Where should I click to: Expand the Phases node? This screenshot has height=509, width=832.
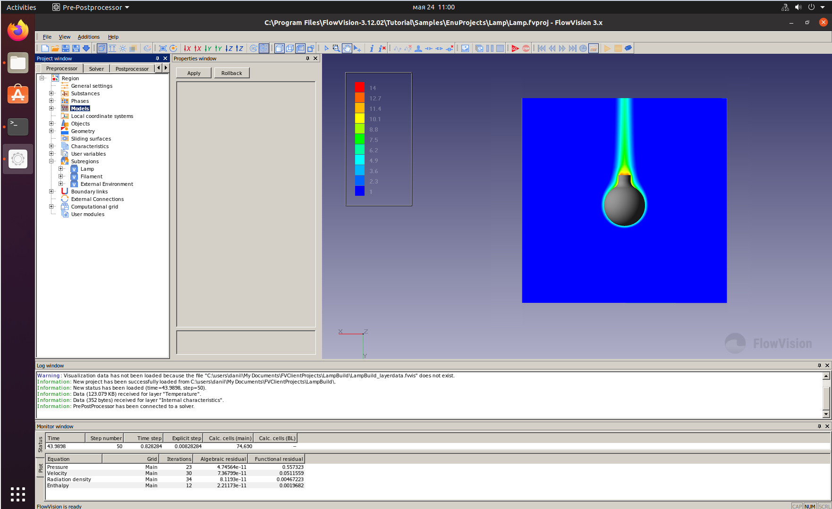click(x=51, y=101)
